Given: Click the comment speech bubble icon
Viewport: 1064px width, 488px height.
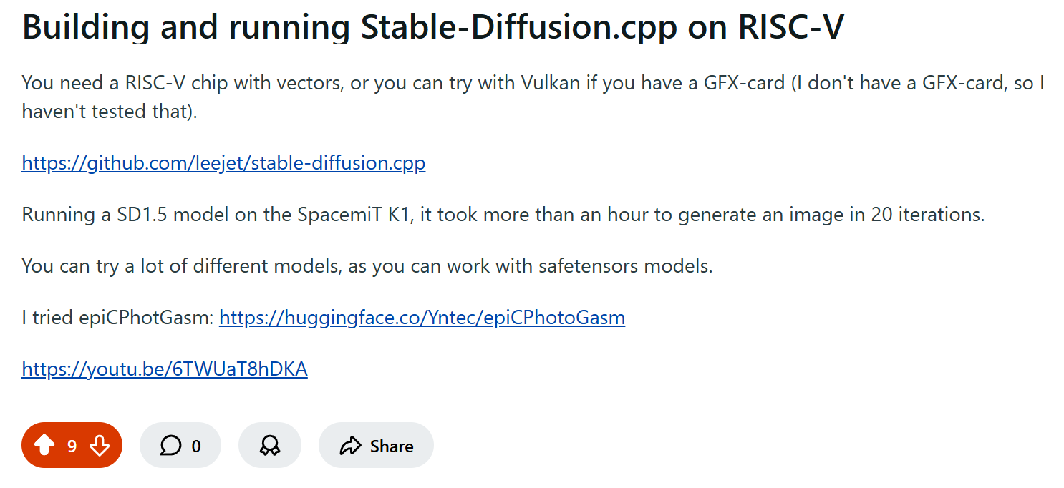Looking at the screenshot, I should coord(170,446).
